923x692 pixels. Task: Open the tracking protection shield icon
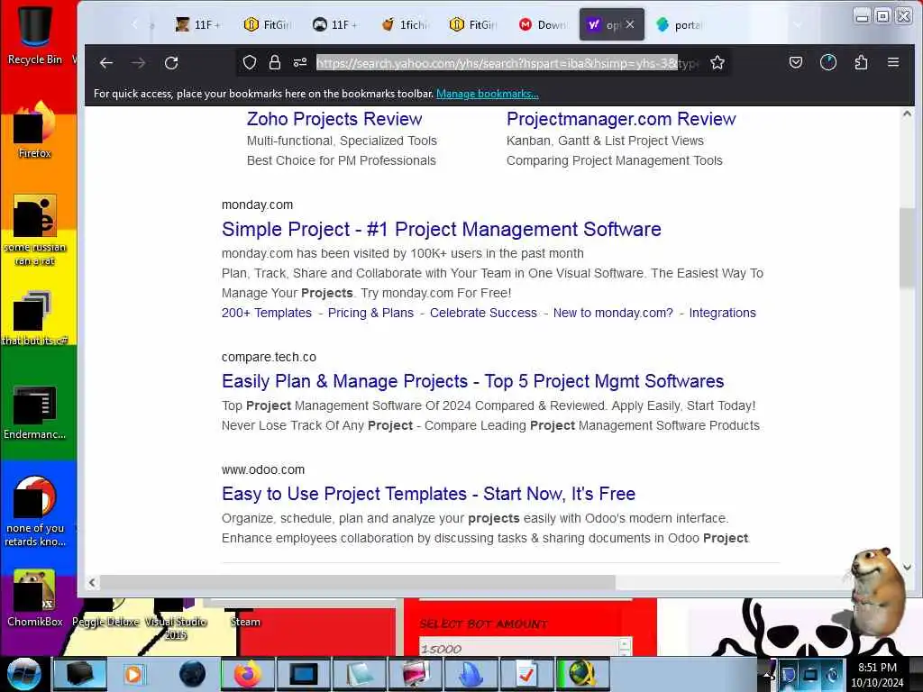[x=250, y=62]
